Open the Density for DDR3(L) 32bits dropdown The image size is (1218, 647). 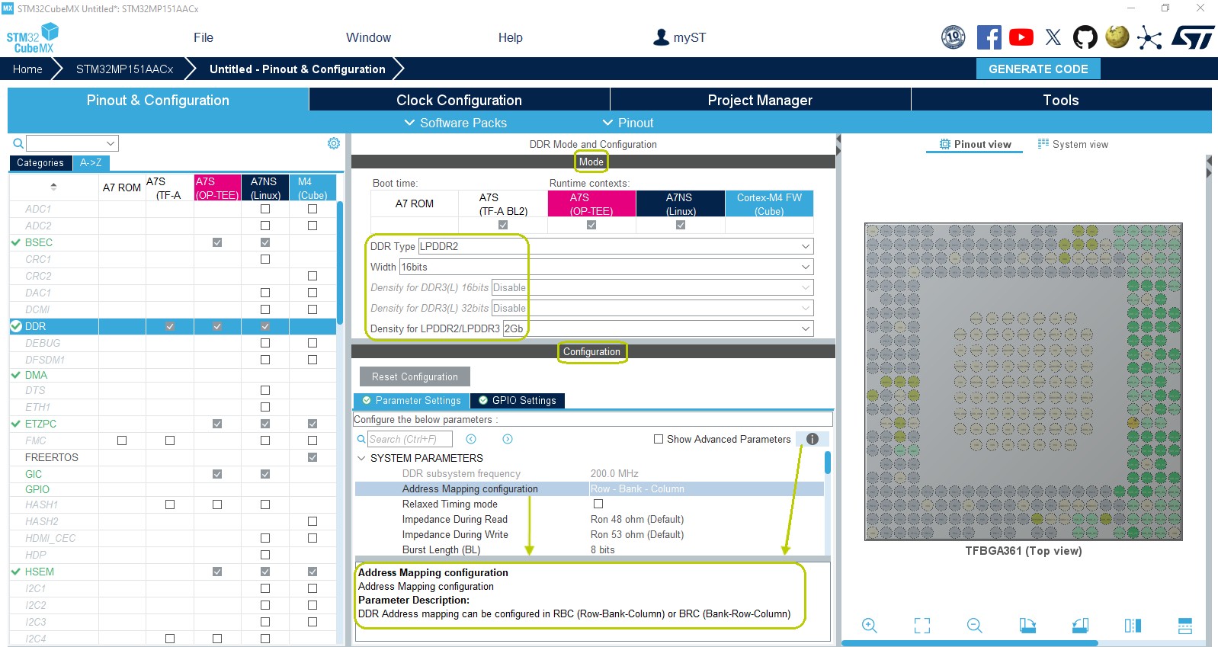pos(652,308)
